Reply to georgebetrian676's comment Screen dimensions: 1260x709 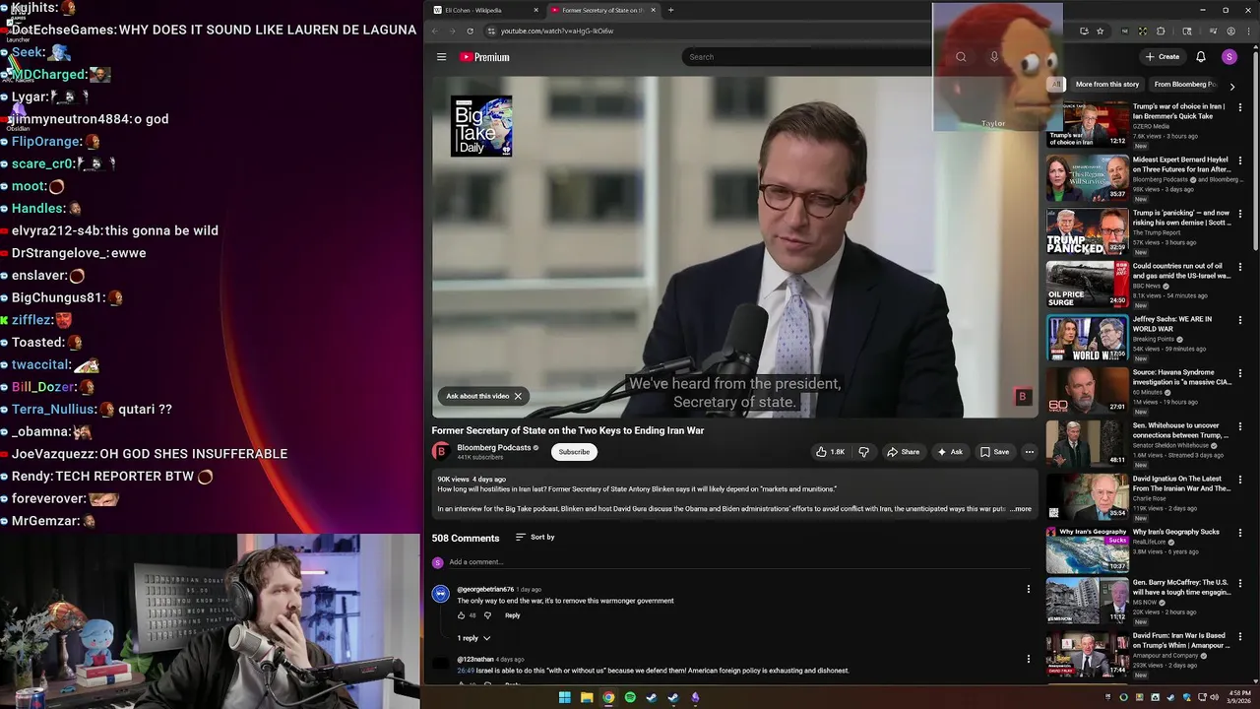pyautogui.click(x=512, y=615)
